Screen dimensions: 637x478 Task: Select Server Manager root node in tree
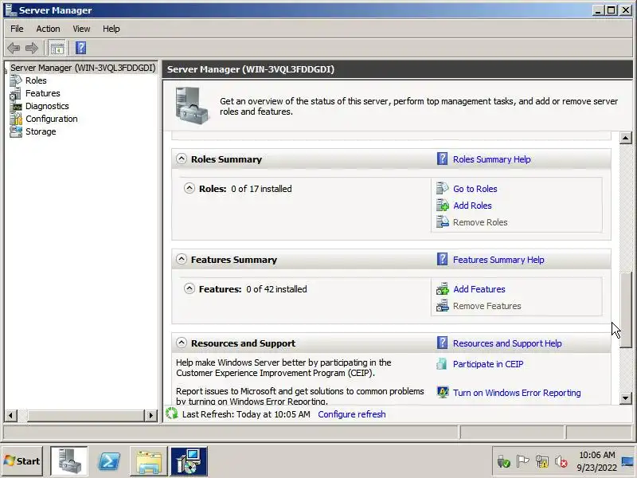[83, 68]
